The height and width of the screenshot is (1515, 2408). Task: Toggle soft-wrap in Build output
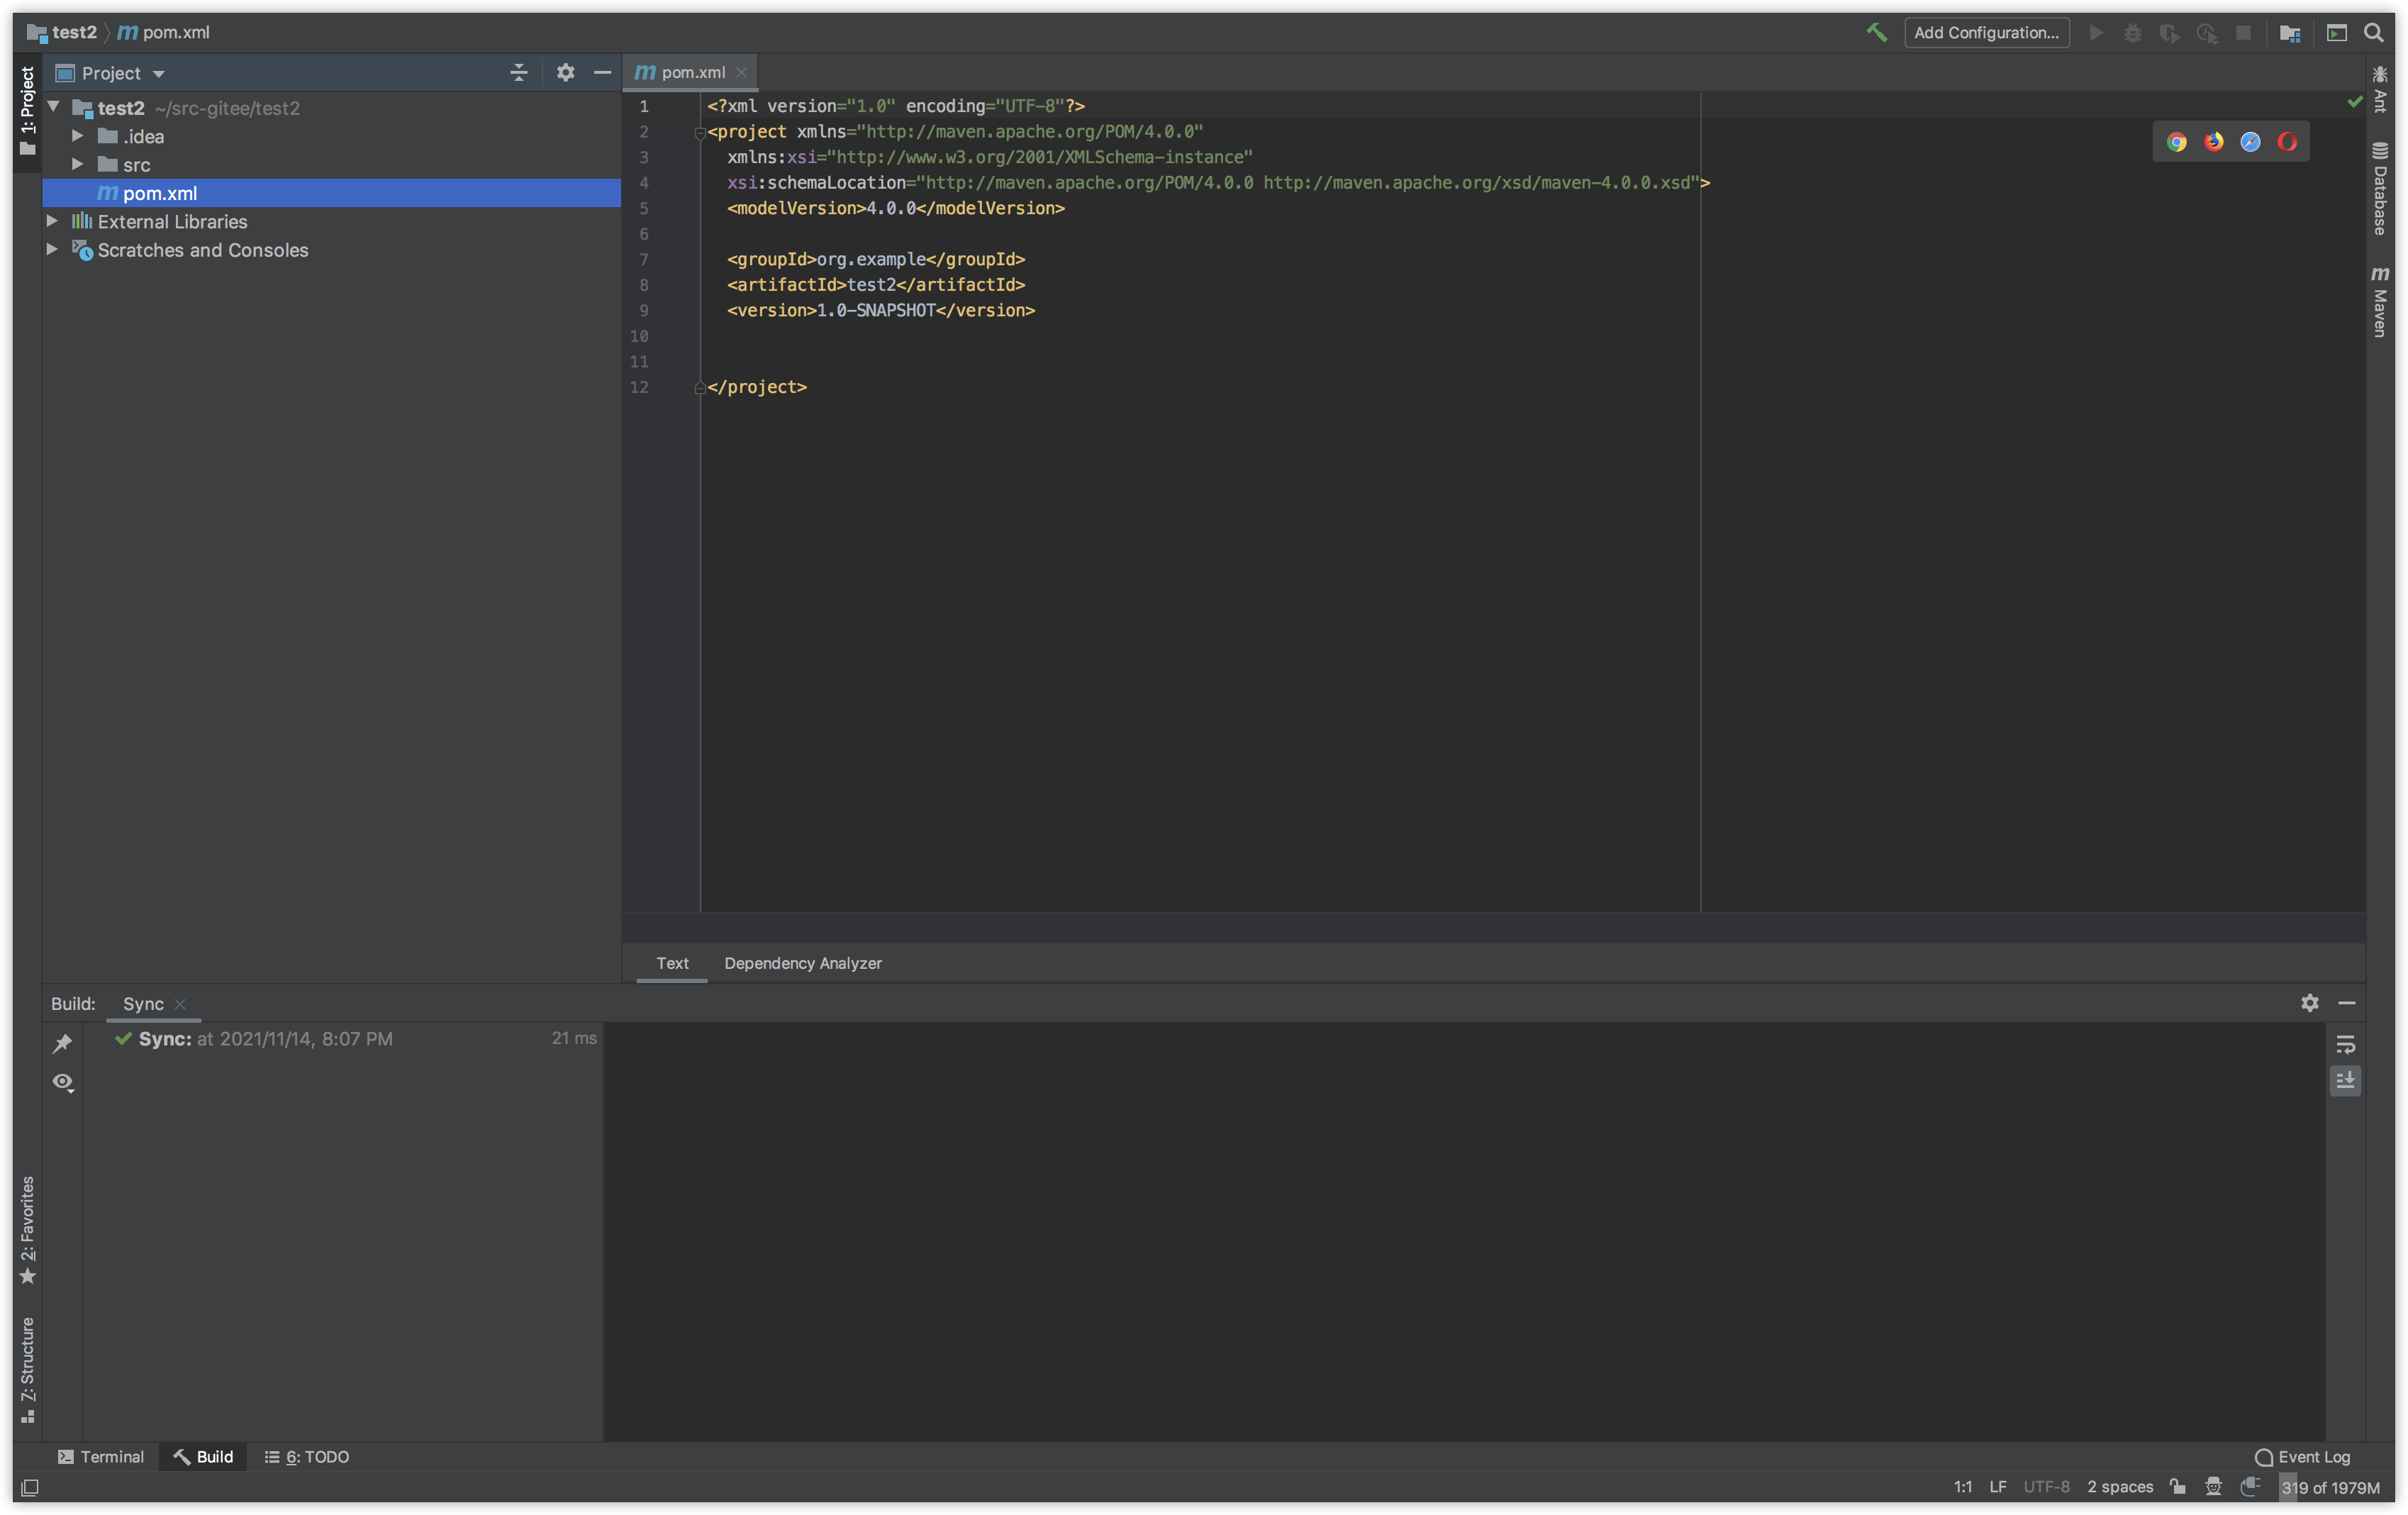click(2345, 1044)
